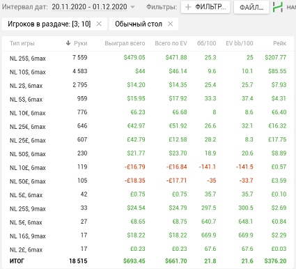The image size is (296, 269).
Task: Select the NL 10£, 6max row
Action: point(148,167)
